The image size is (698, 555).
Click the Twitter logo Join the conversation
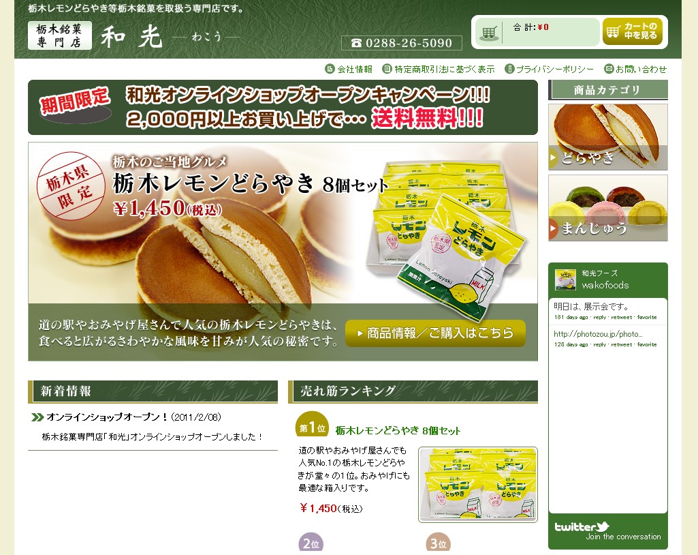[x=607, y=531]
